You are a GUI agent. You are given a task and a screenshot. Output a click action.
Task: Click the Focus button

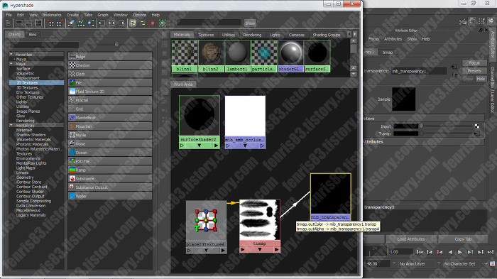coord(474,62)
